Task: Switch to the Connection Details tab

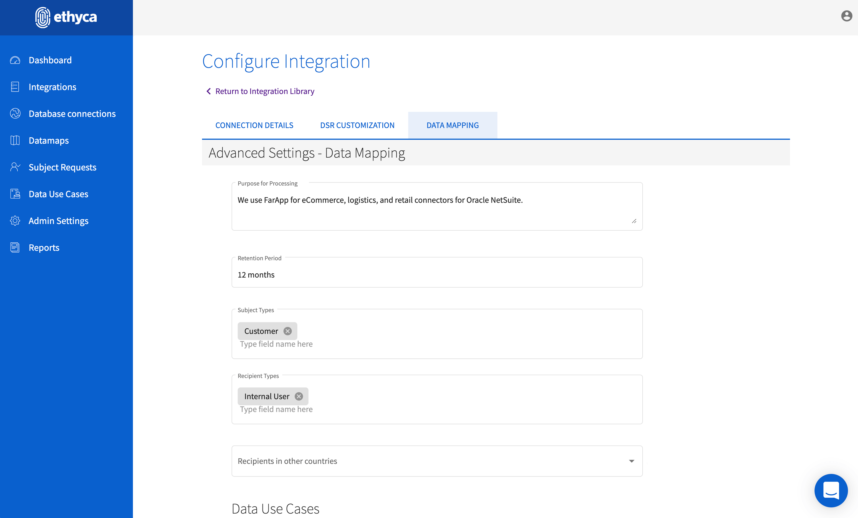Action: tap(254, 125)
